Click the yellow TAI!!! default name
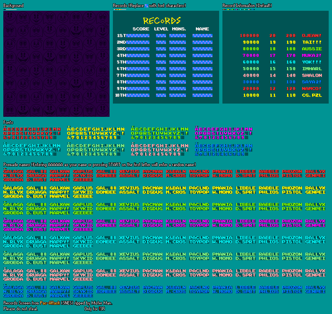This screenshot has width=332, height=314. (312, 42)
